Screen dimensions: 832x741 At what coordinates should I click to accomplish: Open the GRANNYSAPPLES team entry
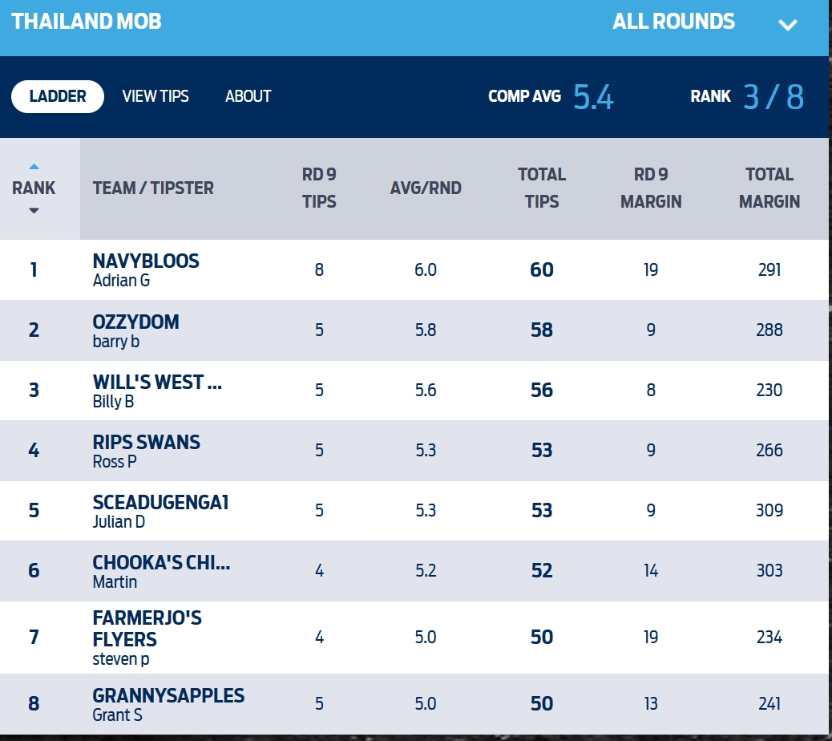pos(168,696)
